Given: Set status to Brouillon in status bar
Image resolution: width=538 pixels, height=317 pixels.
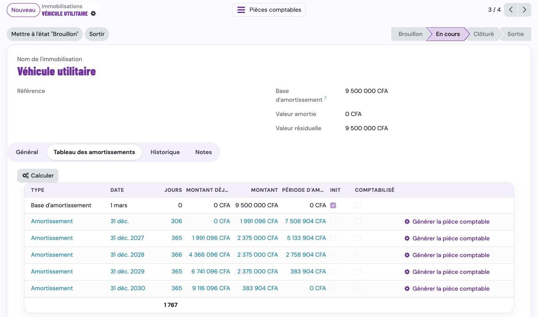Looking at the screenshot, I should (410, 34).
